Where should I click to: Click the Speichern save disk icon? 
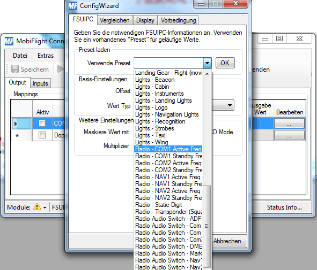tap(15, 69)
